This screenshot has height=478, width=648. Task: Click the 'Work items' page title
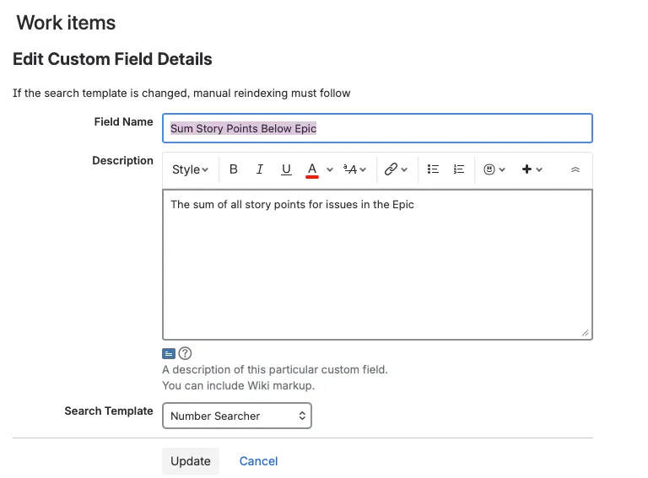pos(66,22)
